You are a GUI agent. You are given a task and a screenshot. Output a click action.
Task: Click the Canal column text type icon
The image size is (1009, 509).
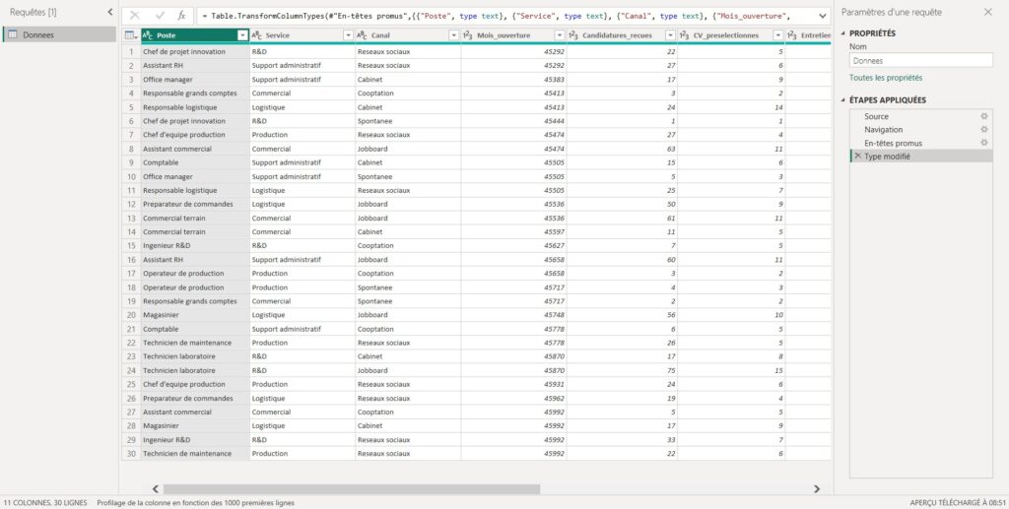[362, 35]
